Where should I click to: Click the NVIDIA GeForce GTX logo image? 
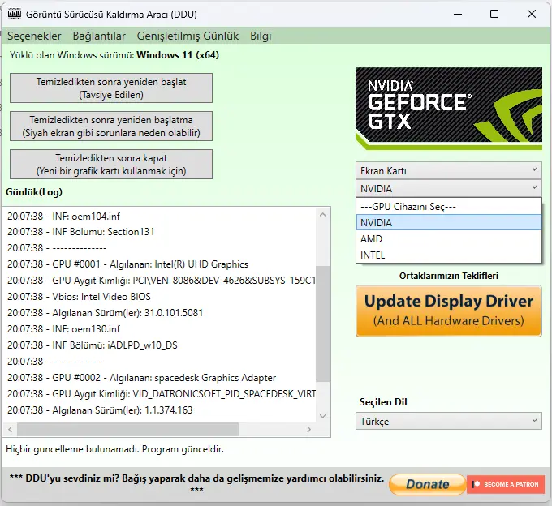click(x=448, y=109)
